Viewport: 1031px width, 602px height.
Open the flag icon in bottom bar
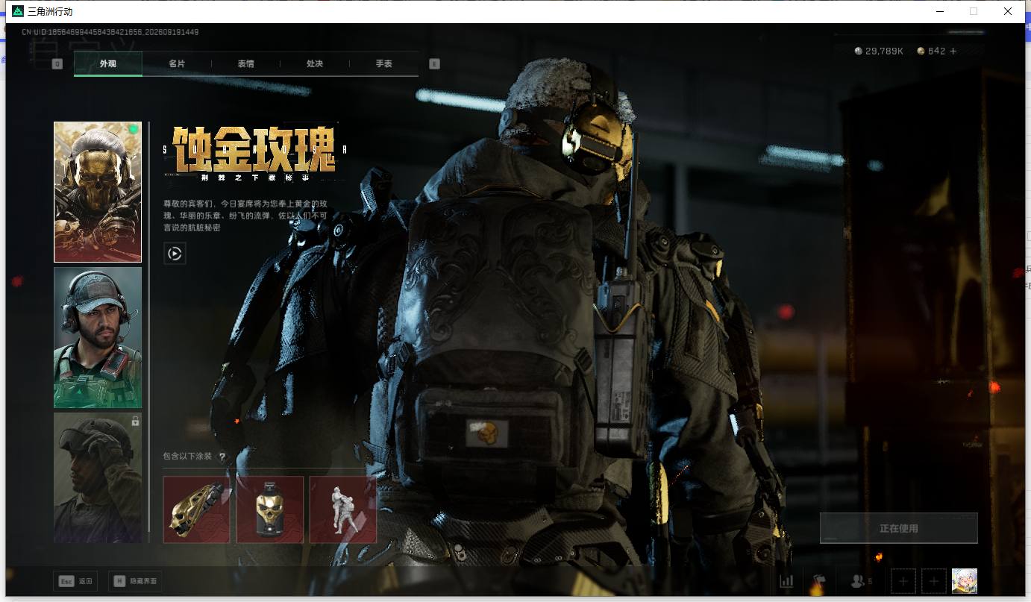point(819,581)
